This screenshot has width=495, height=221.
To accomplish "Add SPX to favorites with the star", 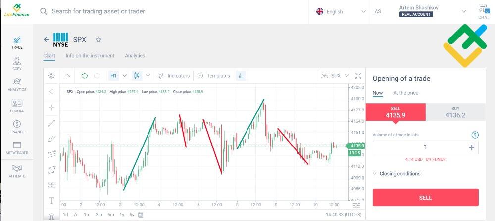I will [99, 39].
